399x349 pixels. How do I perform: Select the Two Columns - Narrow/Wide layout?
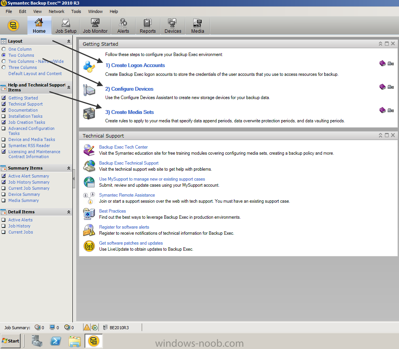point(3,61)
